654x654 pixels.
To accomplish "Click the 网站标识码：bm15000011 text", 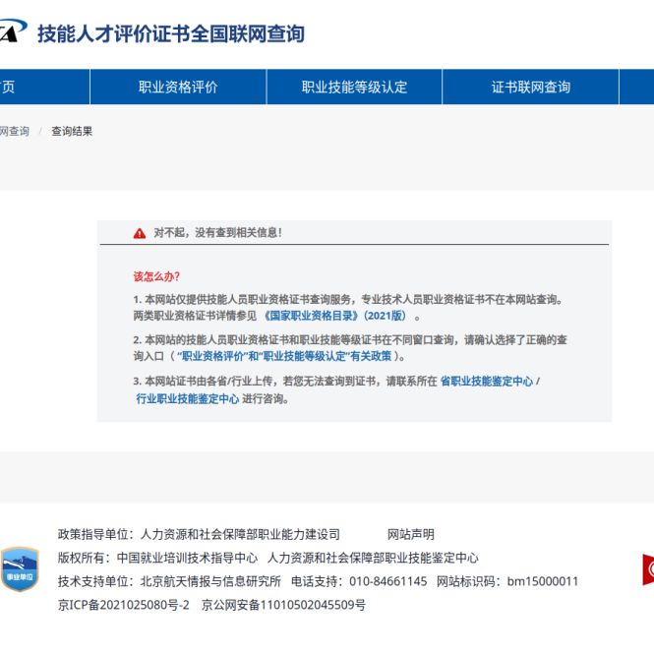I will tap(507, 581).
